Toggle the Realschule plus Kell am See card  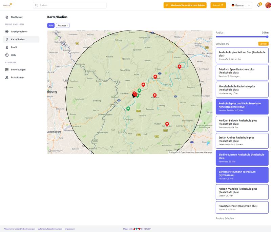pyautogui.click(x=242, y=56)
